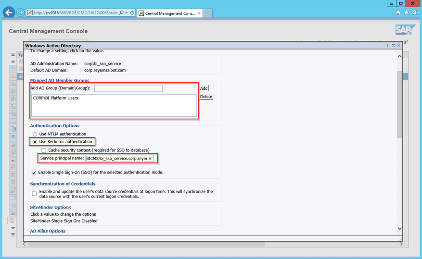Screen dimensions: 422x259
Task: Open the address bar dropdown arrow
Action: click(x=127, y=12)
